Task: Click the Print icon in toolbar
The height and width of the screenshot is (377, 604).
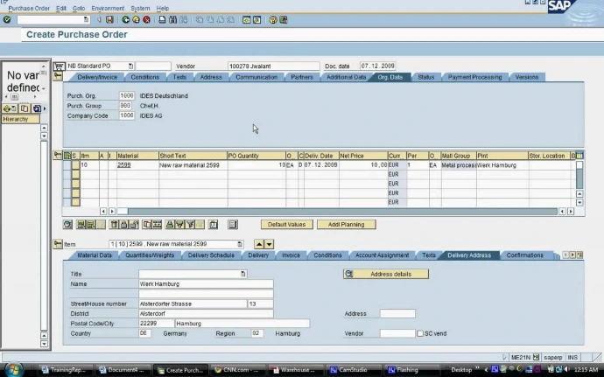Action: (x=162, y=19)
